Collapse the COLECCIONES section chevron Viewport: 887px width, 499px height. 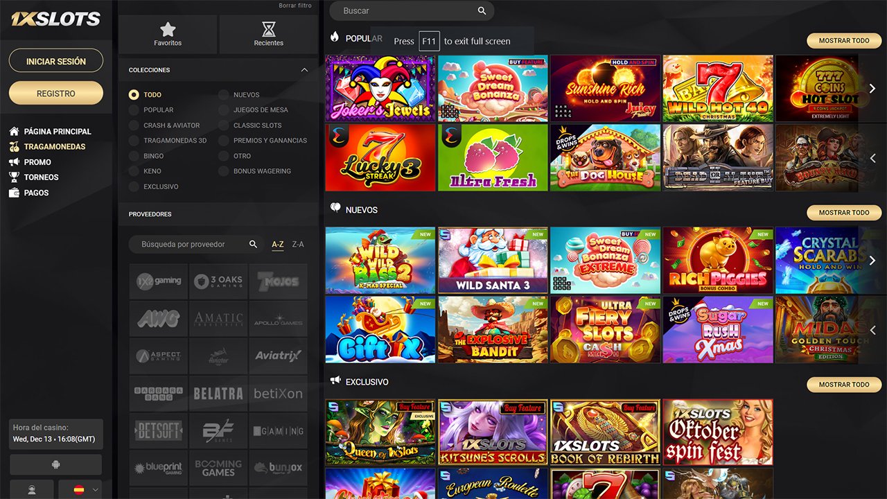pos(304,69)
